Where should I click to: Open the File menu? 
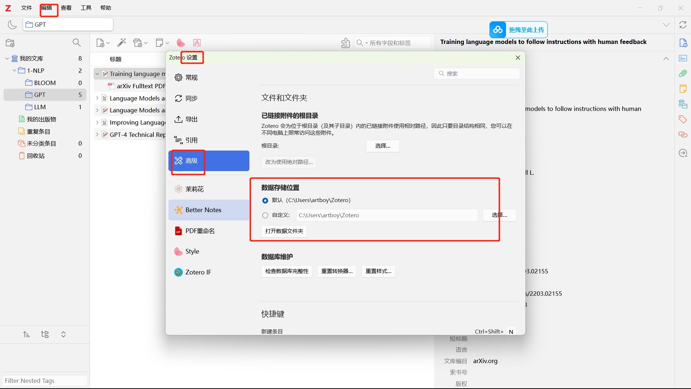tap(27, 8)
